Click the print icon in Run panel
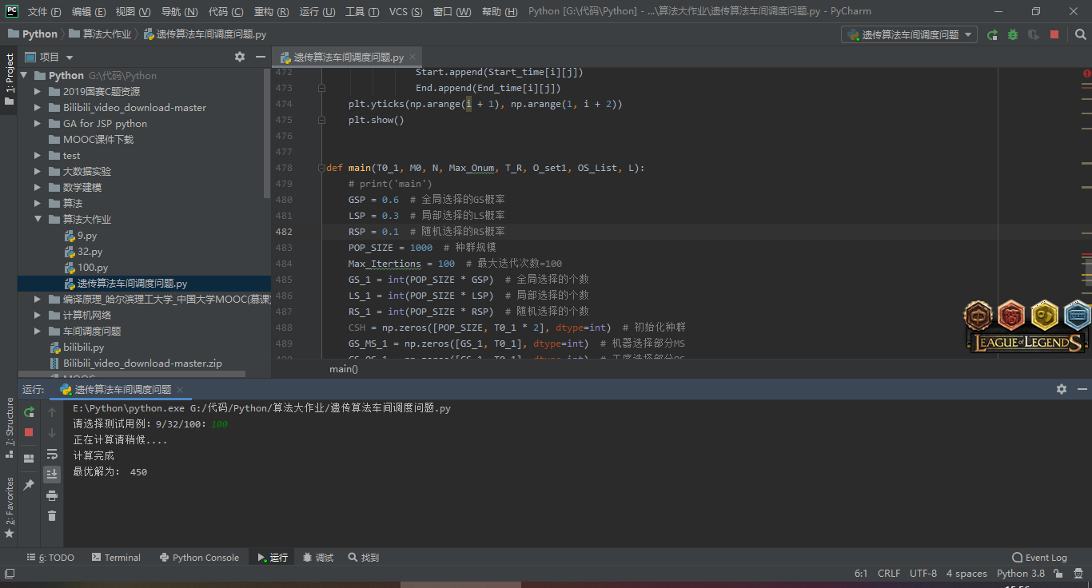The height and width of the screenshot is (588, 1092). tap(52, 495)
